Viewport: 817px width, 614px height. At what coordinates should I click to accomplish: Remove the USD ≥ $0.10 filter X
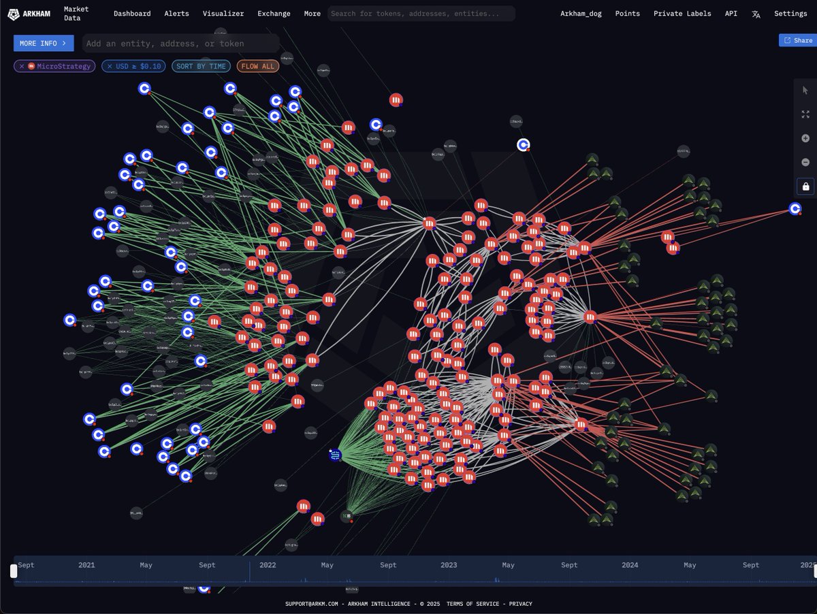point(110,66)
